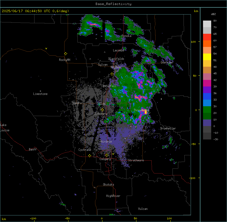Viewport: 227px width, 222px height.
Task: Click the Sundre town label
Action: 77,103
